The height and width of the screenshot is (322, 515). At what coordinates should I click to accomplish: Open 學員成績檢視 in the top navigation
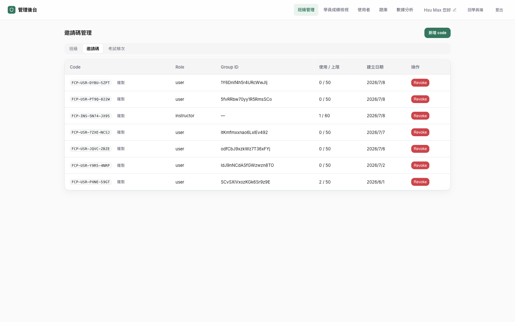pos(336,10)
